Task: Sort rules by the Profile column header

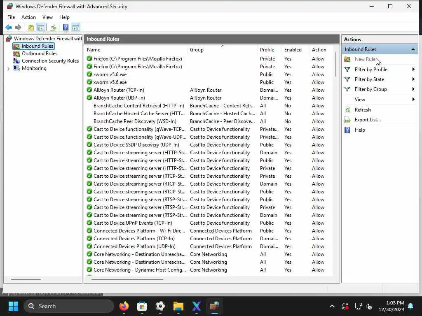Action: pos(270,50)
